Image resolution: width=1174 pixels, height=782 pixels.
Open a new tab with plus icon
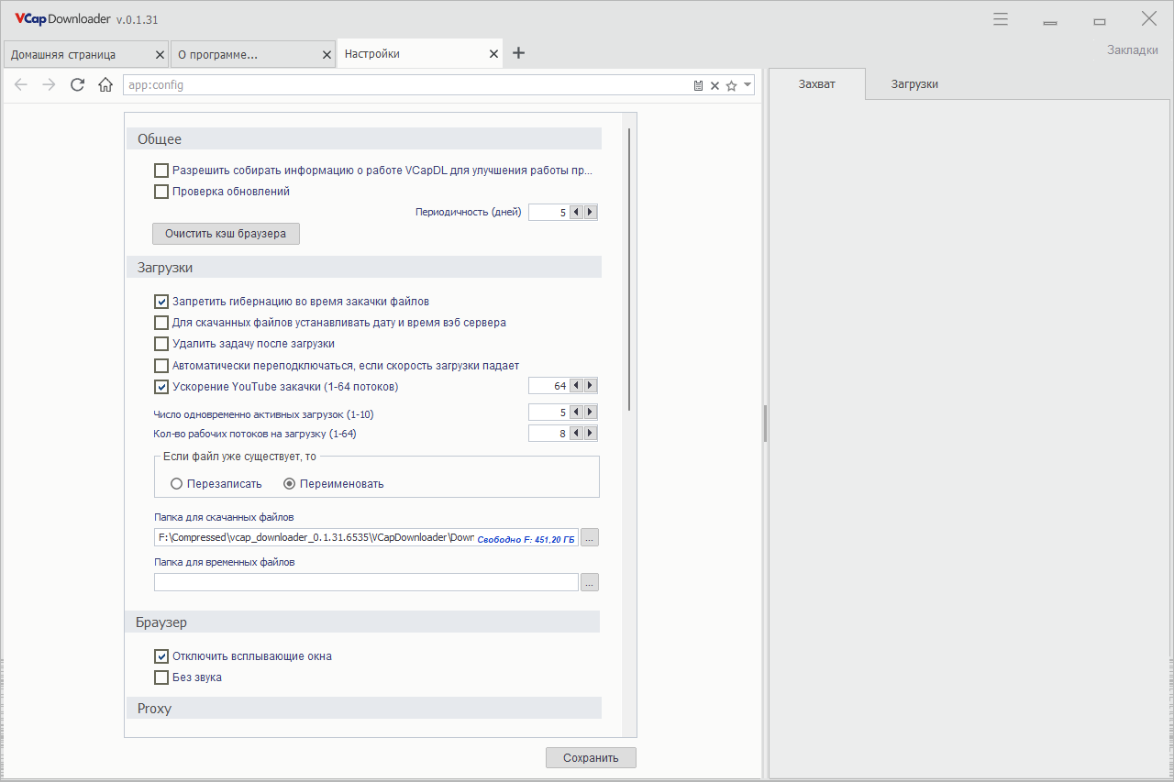pos(518,53)
